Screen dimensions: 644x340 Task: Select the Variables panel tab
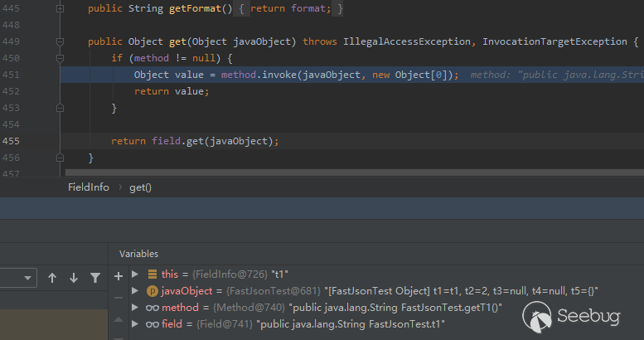[x=138, y=254]
